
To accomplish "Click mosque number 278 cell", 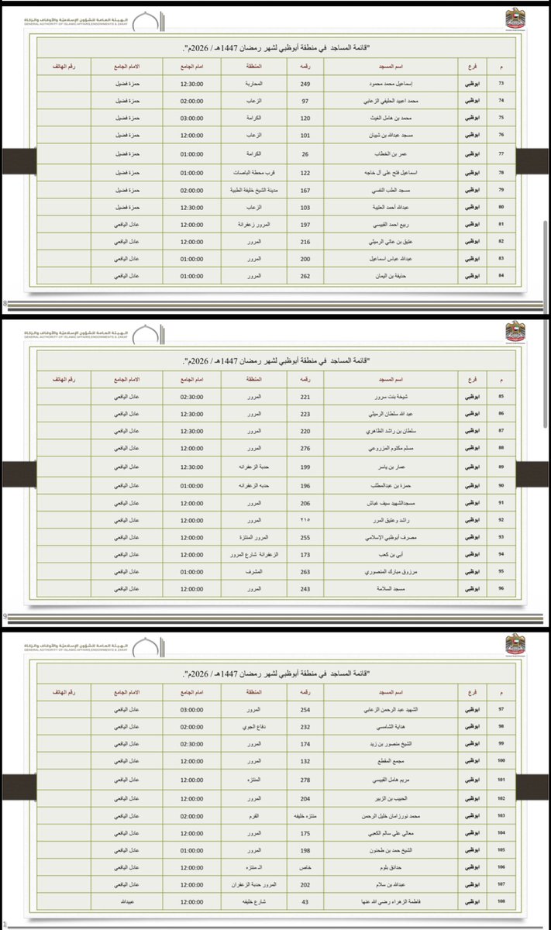I will click(305, 779).
